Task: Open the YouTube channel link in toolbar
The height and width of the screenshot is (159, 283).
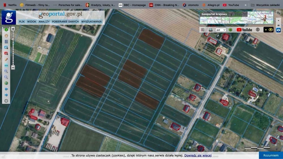Action: pos(244,30)
